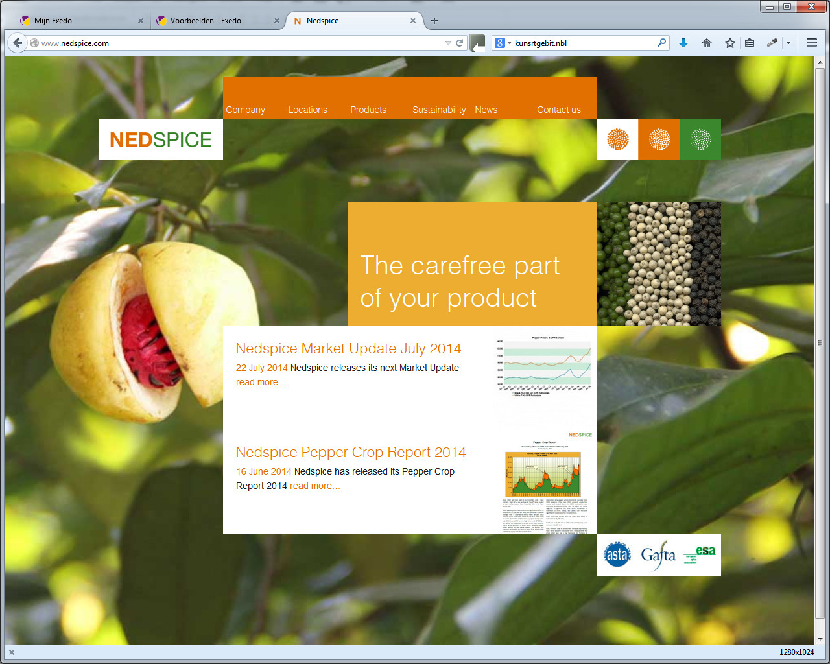Open the News menu item
830x664 pixels.
pyautogui.click(x=486, y=110)
